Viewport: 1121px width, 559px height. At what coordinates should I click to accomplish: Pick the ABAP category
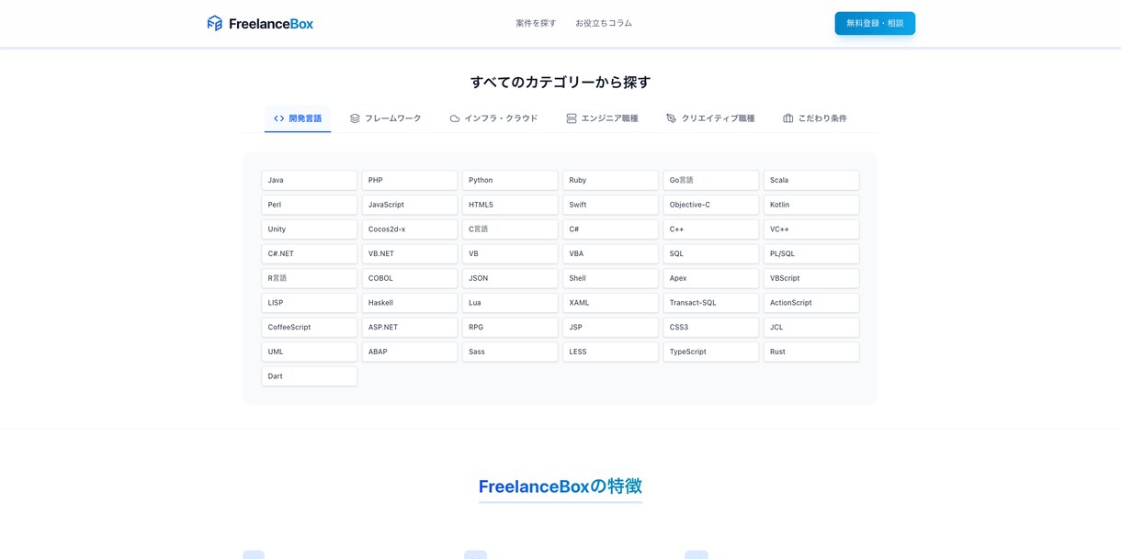coord(410,352)
